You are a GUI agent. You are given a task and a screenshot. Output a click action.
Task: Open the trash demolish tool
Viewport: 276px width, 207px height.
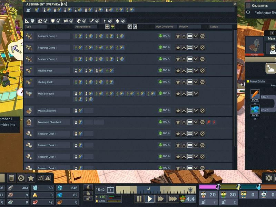pyautogui.click(x=11, y=178)
